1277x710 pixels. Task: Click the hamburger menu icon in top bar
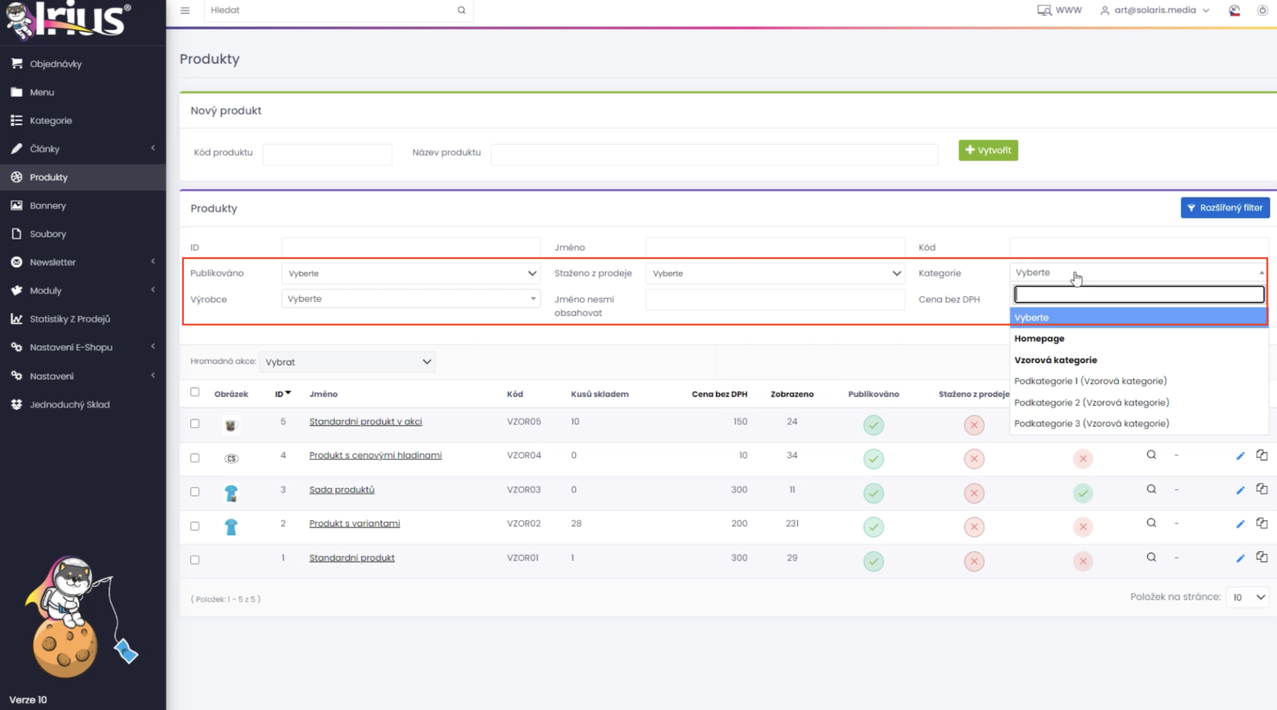(185, 10)
